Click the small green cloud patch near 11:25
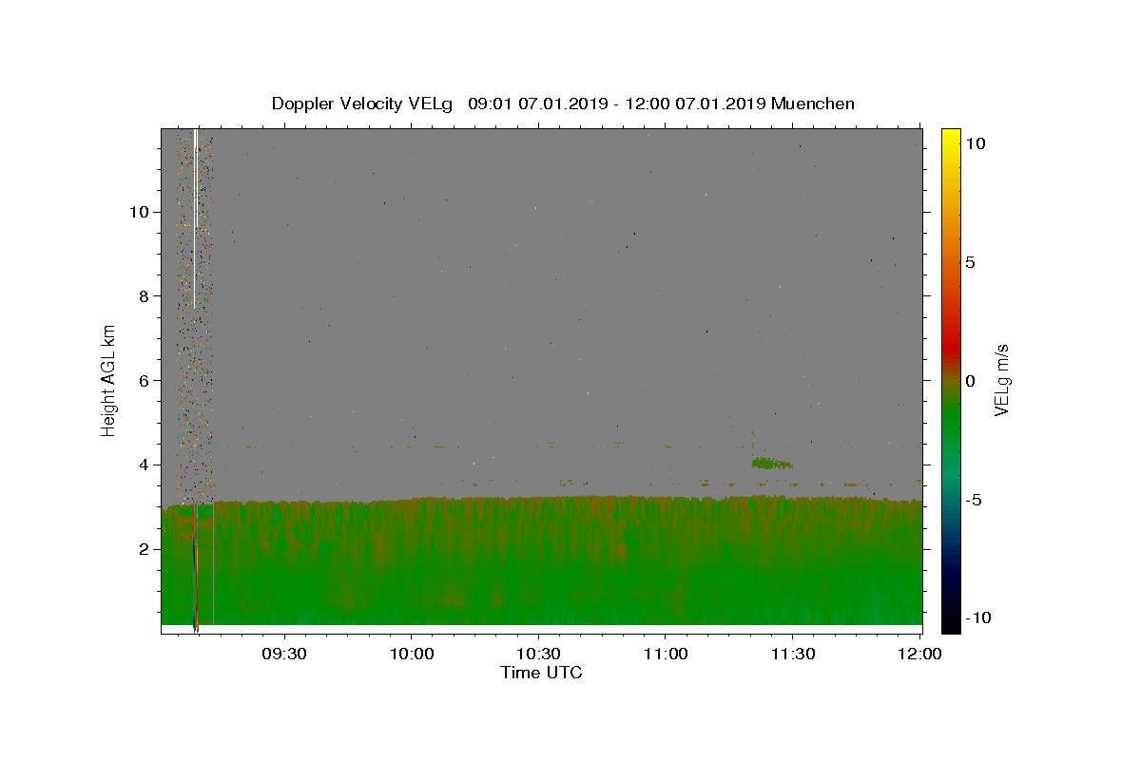The image size is (1141, 760). 771,464
